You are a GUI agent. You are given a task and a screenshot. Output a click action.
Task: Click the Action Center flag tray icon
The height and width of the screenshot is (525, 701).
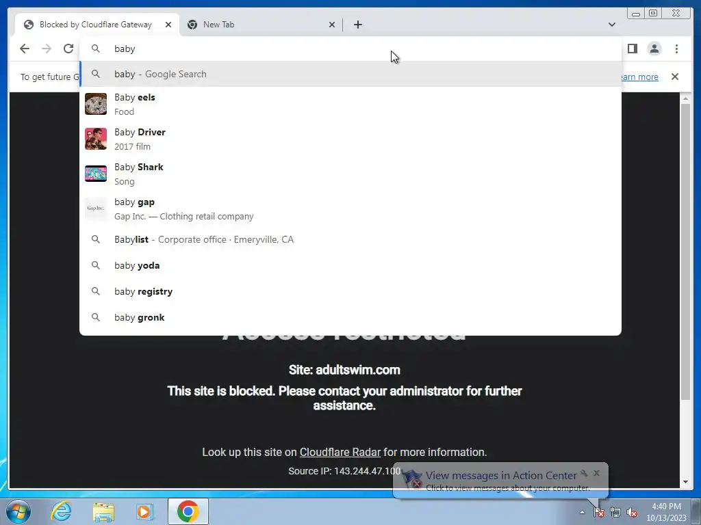598,512
